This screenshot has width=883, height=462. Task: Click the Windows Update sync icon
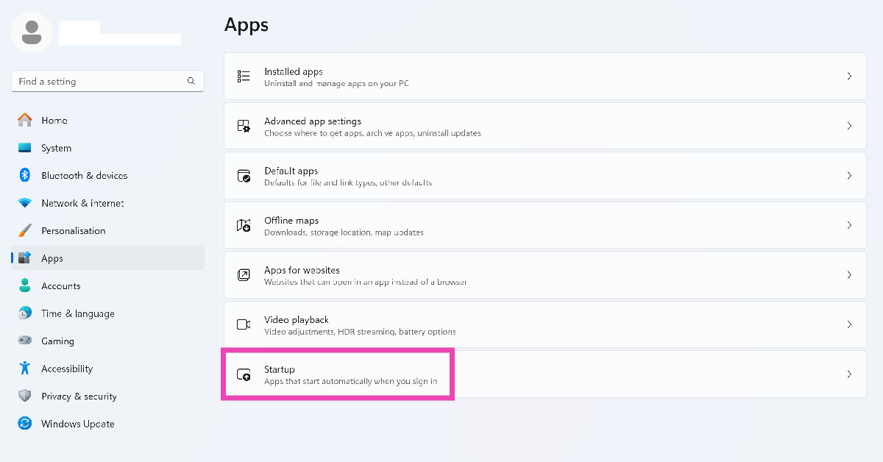25,424
